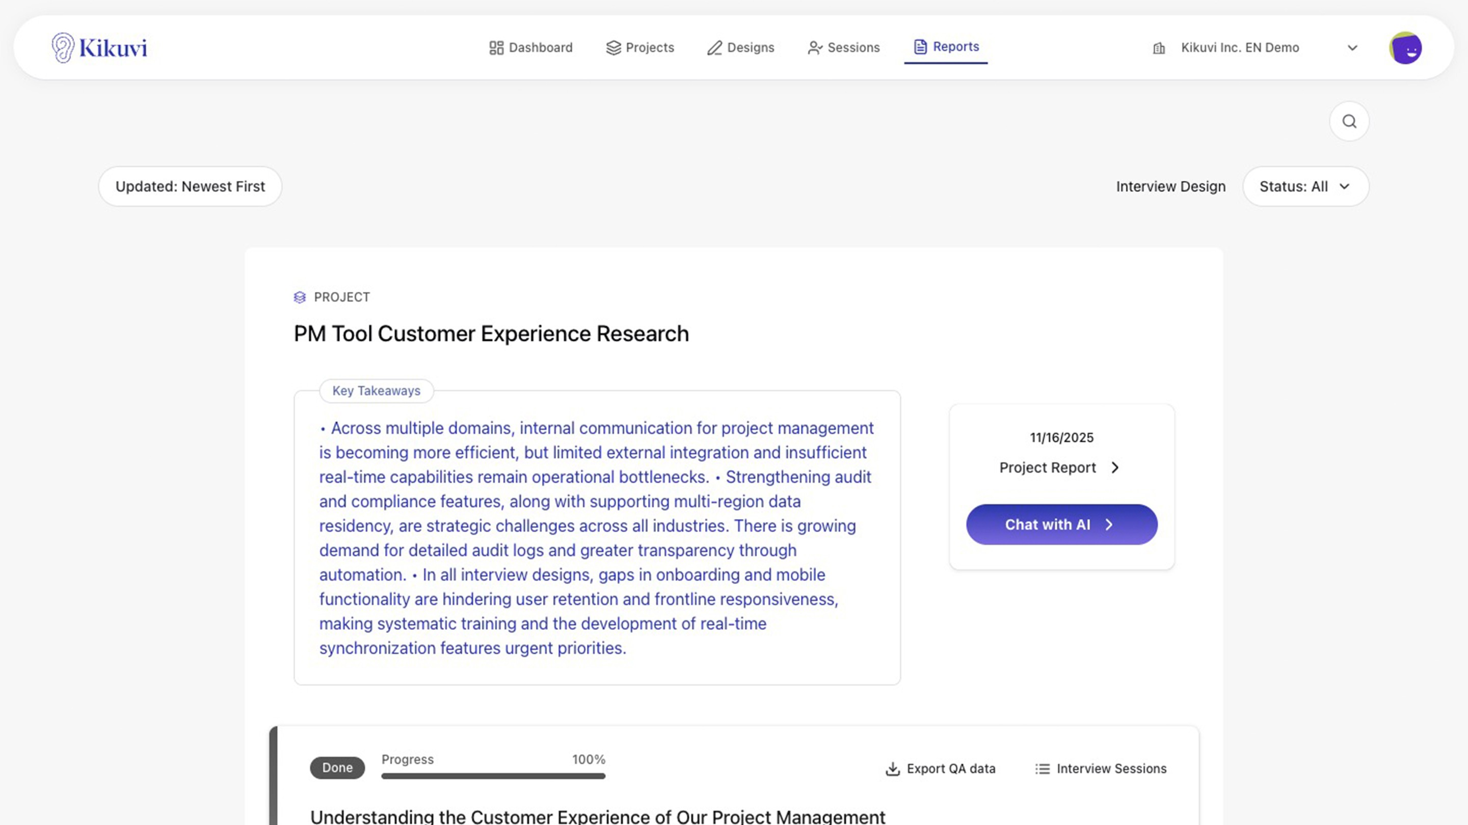Image resolution: width=1468 pixels, height=825 pixels.
Task: Expand the Kikuvi Inc. EN Demo dropdown
Action: pyautogui.click(x=1352, y=48)
